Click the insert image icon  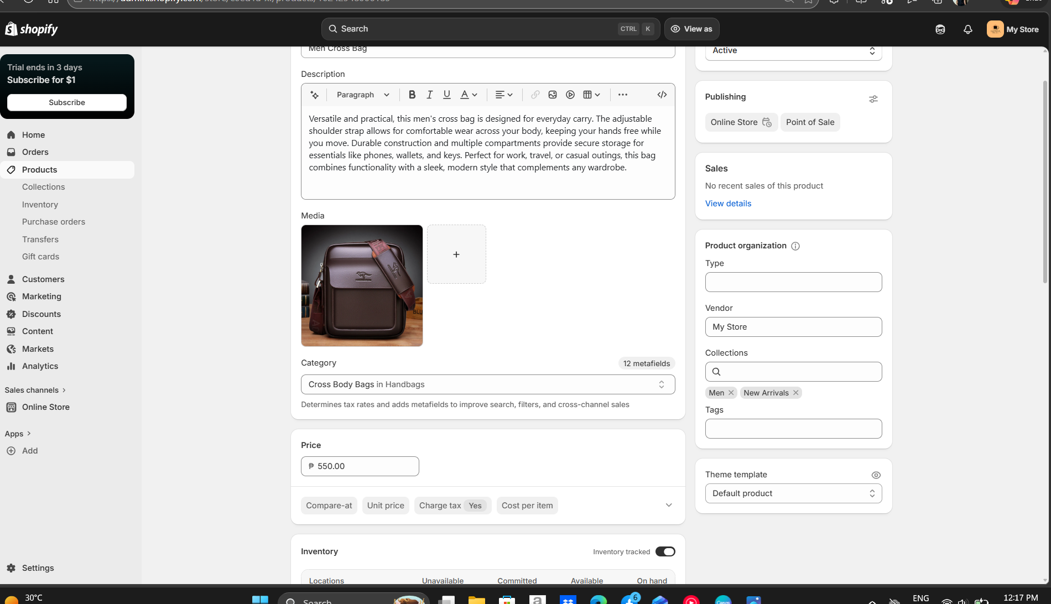point(553,95)
